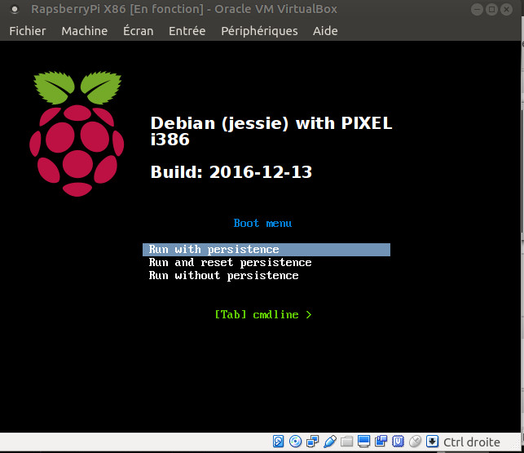This screenshot has width=524, height=453.
Task: Click the CPU chip indicator icon
Action: point(399,442)
